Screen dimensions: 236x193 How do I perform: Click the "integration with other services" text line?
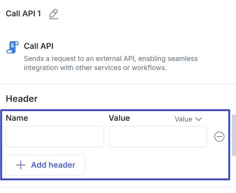coord(95,68)
